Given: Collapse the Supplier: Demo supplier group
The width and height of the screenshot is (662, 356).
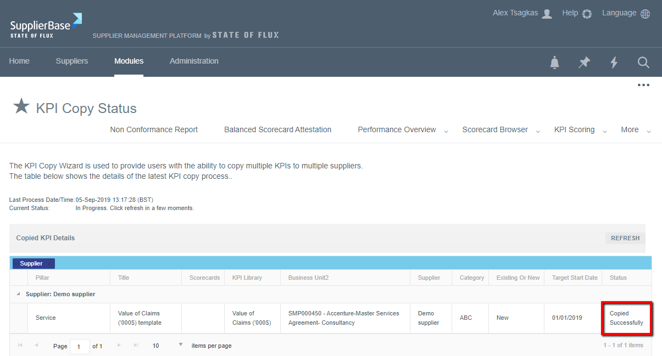Looking at the screenshot, I should coord(18,294).
